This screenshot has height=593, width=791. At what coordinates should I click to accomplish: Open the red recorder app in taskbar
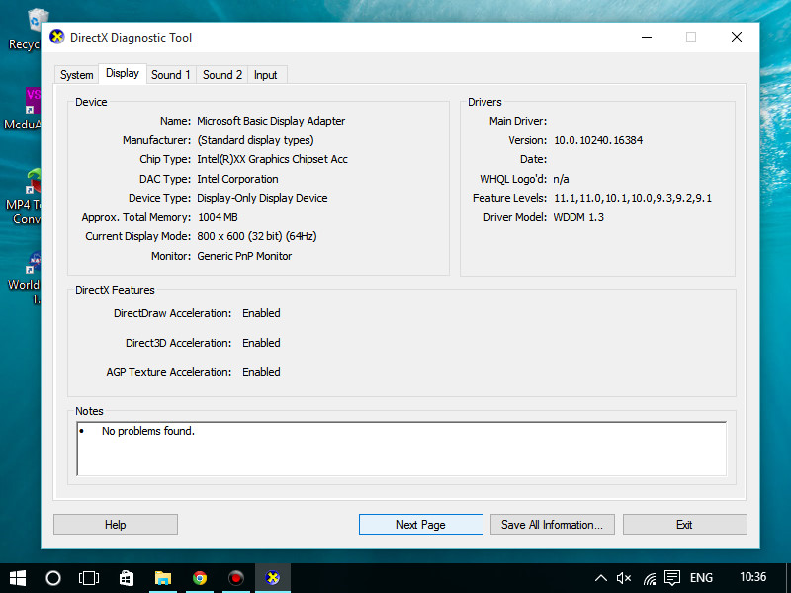pyautogui.click(x=235, y=578)
